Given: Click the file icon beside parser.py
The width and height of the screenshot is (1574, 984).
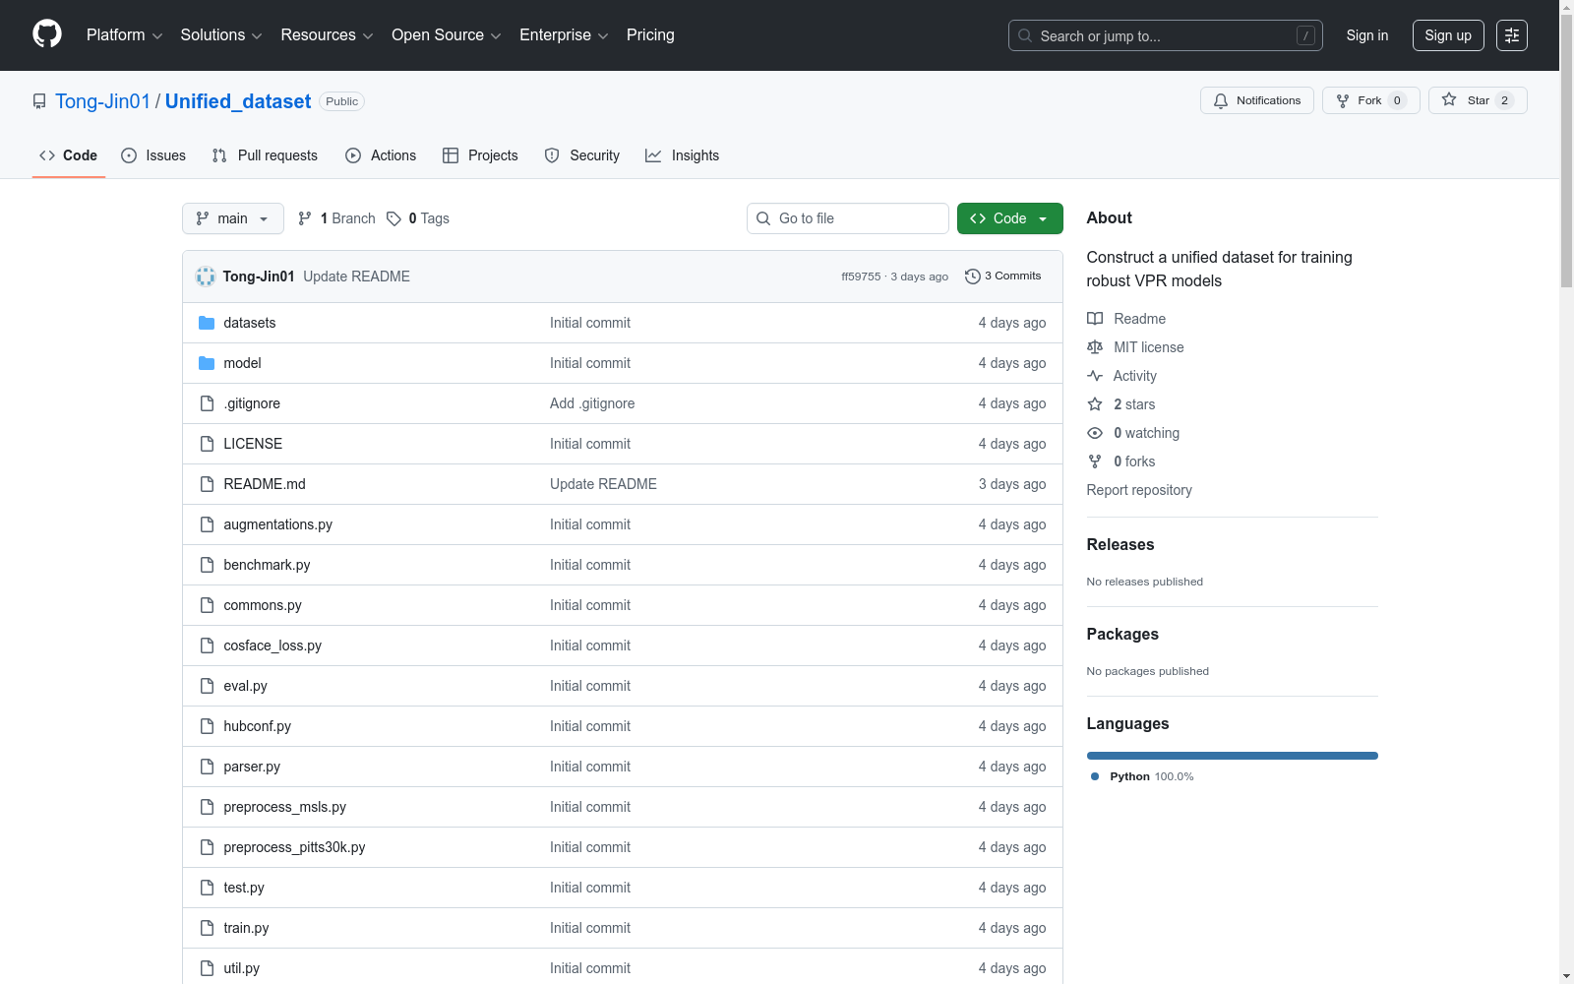Looking at the screenshot, I should [207, 767].
